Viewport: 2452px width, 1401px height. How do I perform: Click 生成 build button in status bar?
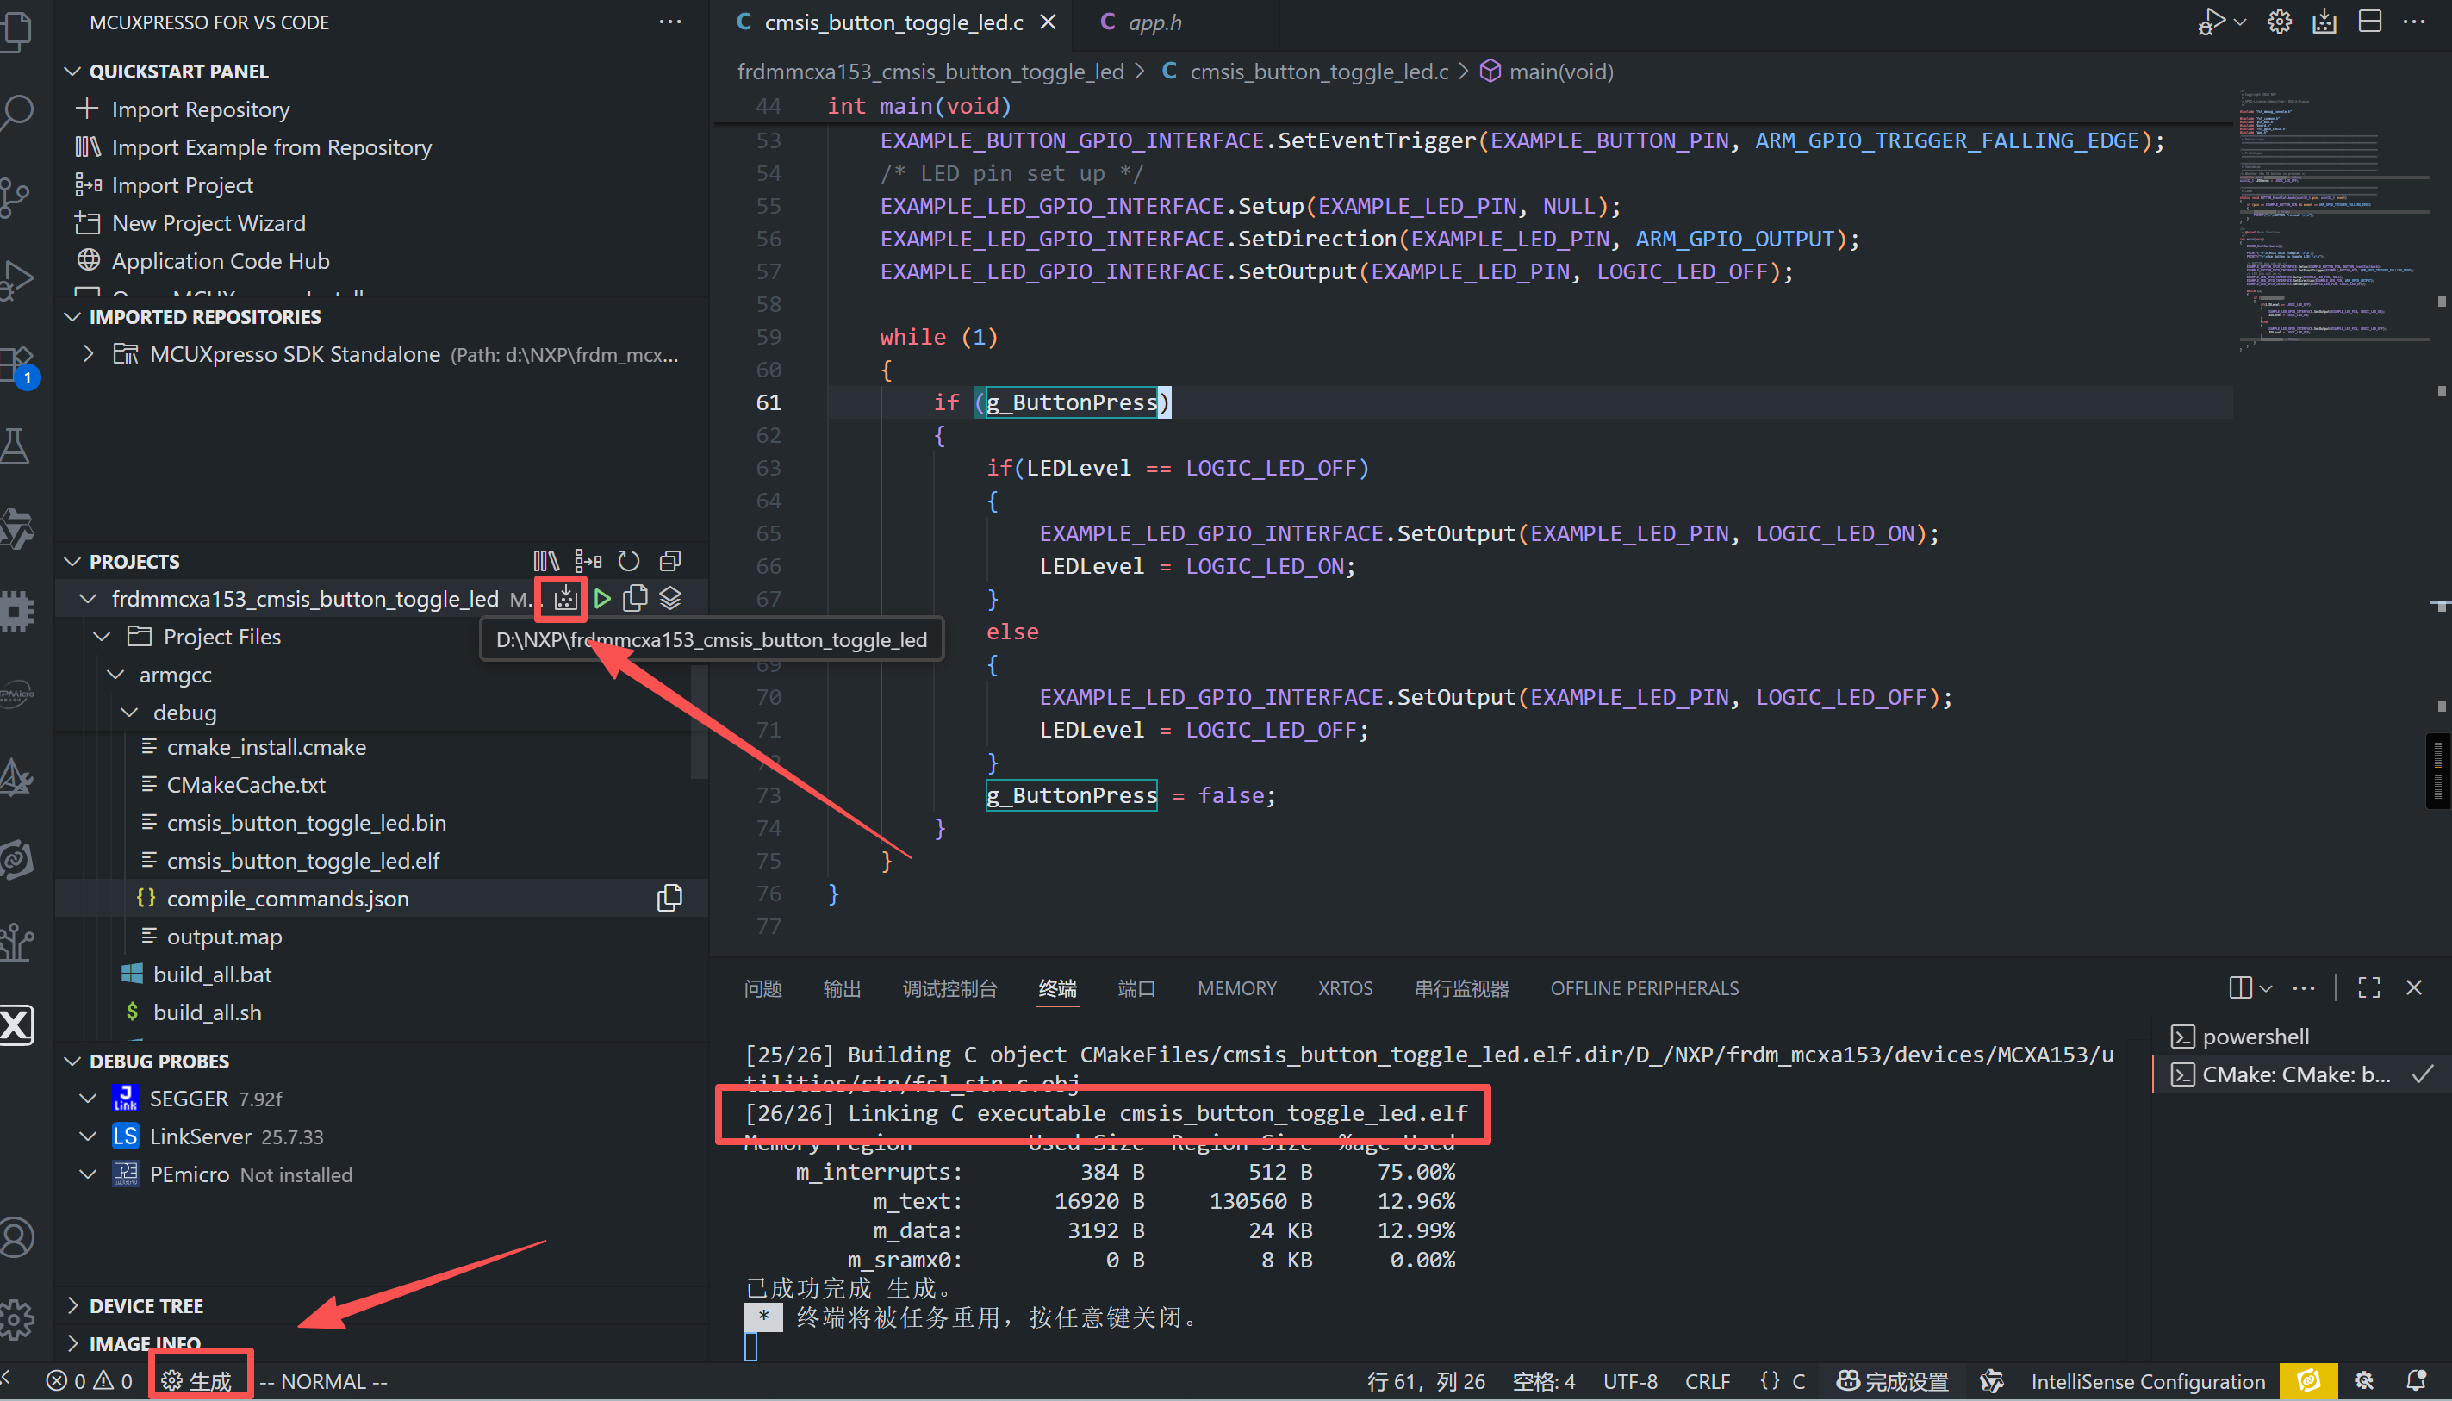pyautogui.click(x=197, y=1381)
